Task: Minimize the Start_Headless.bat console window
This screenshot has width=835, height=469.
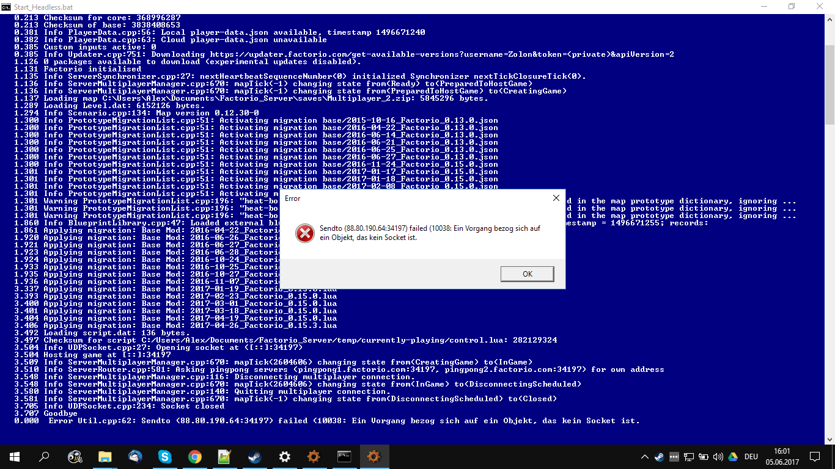Action: (763, 6)
